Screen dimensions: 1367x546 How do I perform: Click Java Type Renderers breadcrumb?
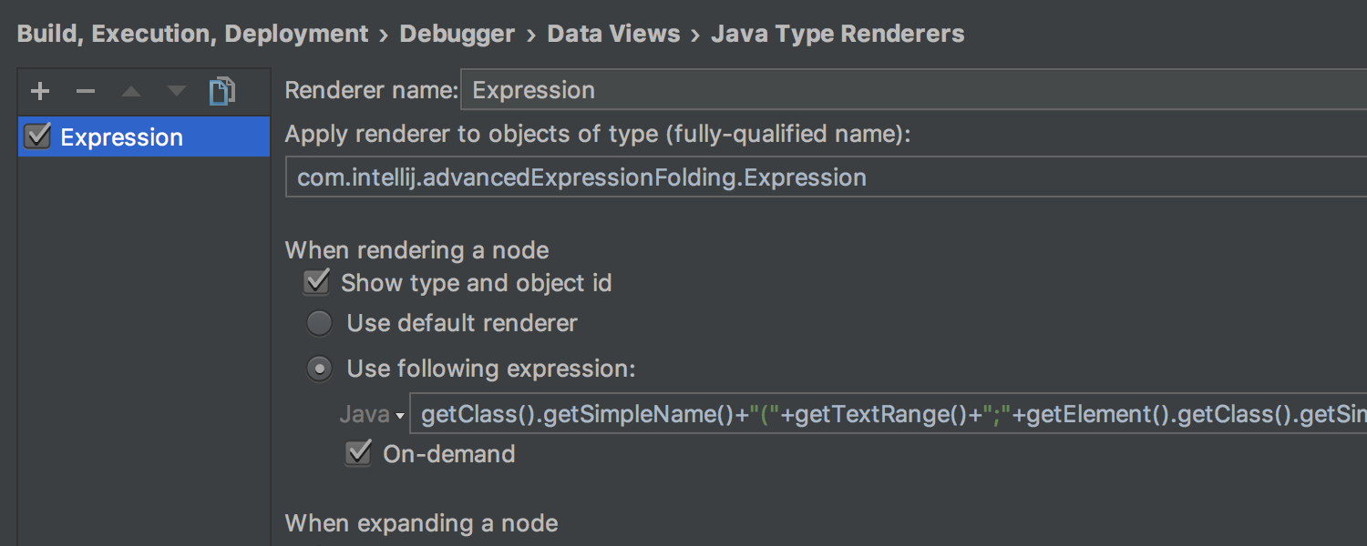tap(838, 35)
